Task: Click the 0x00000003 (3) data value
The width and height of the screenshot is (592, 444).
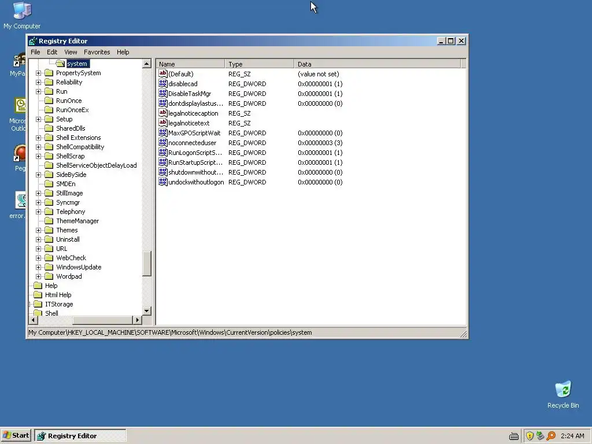Action: 320,143
